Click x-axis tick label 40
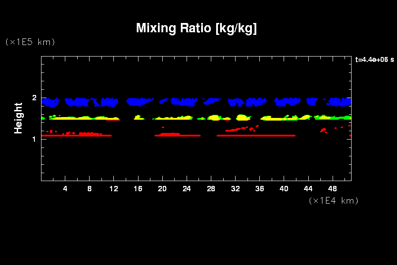 pos(284,189)
